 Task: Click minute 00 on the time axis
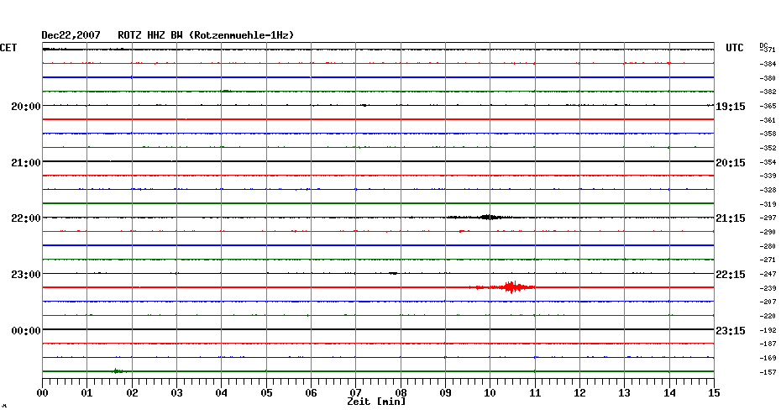point(42,392)
